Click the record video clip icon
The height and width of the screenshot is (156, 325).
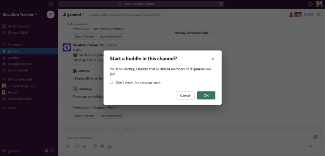pyautogui.click(x=77, y=146)
